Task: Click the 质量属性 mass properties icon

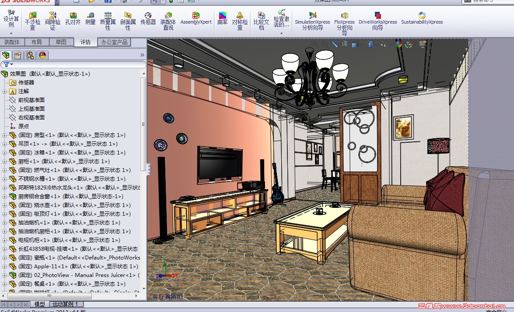Action: (107, 18)
